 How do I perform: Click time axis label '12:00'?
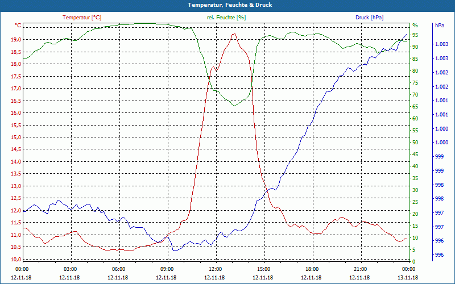(x=215, y=269)
